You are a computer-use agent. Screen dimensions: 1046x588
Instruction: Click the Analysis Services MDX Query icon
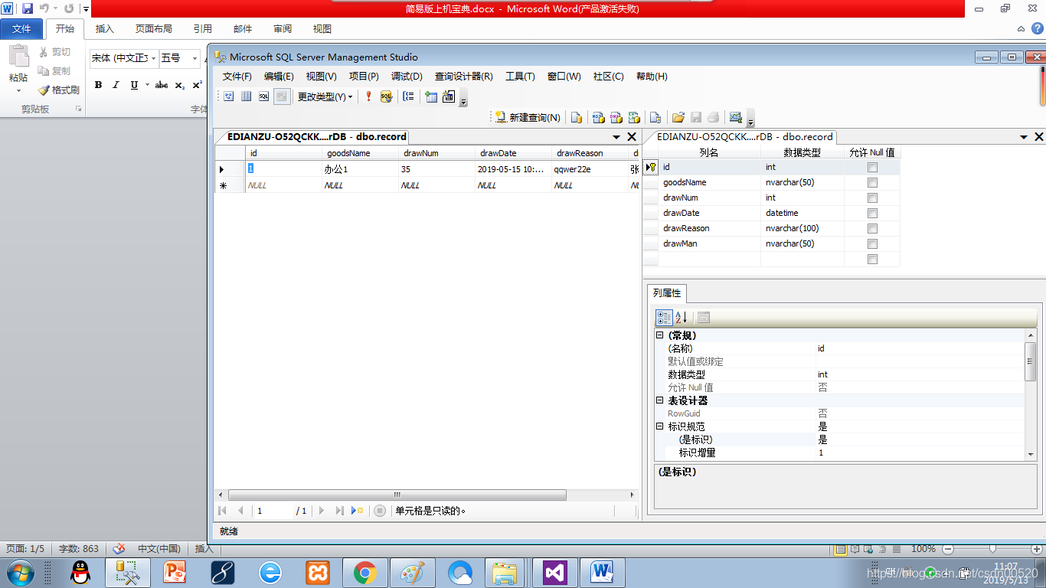(598, 117)
